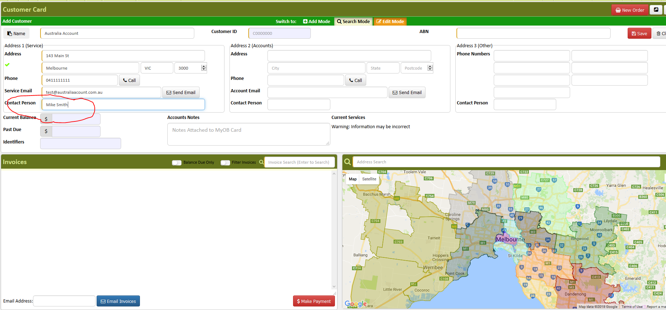This screenshot has height=310, width=666.
Task: Click the magnifier icon beside Address Search
Action: pos(347,162)
